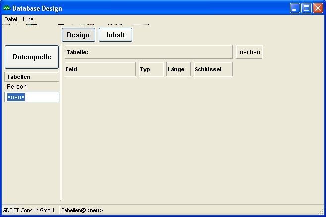Click the löschen button
Viewport: 326px width, 217px height.
pyautogui.click(x=249, y=52)
